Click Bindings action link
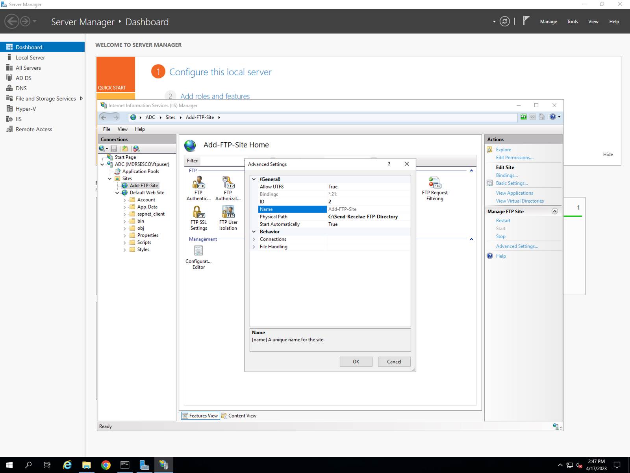630x473 pixels. click(507, 175)
